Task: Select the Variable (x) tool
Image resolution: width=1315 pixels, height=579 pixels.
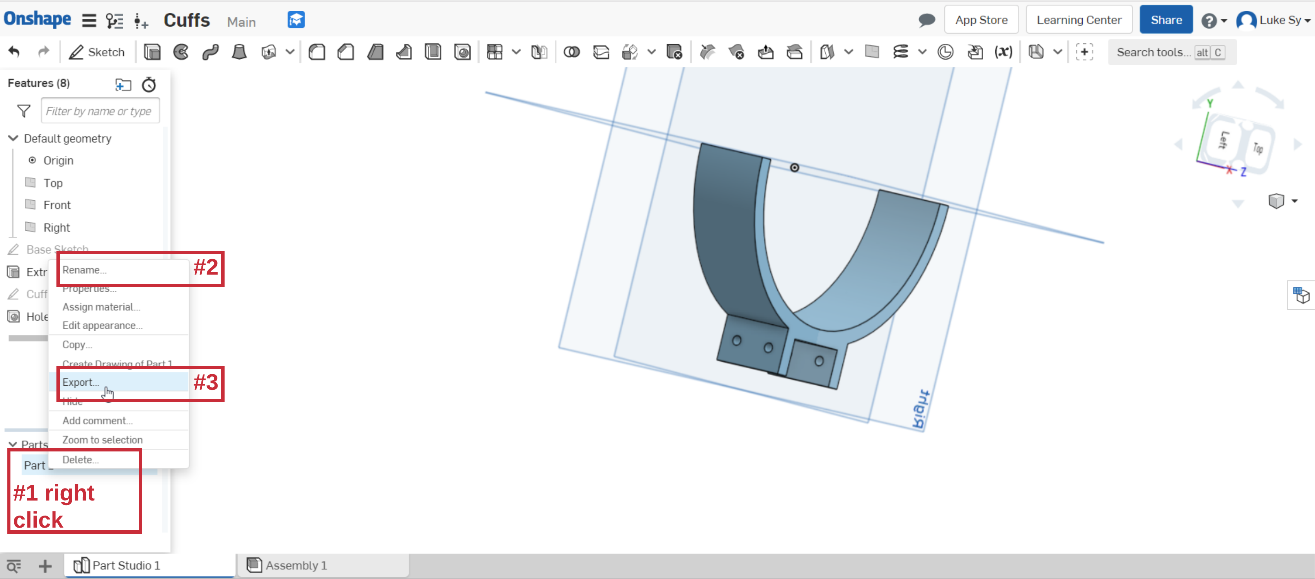Action: point(1003,52)
